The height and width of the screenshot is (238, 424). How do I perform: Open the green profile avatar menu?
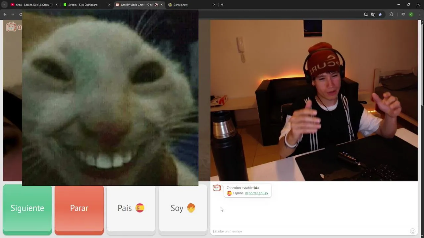tap(411, 14)
